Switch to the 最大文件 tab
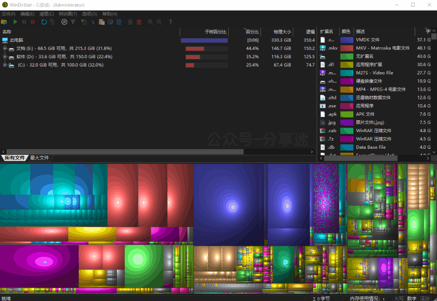 pos(39,158)
